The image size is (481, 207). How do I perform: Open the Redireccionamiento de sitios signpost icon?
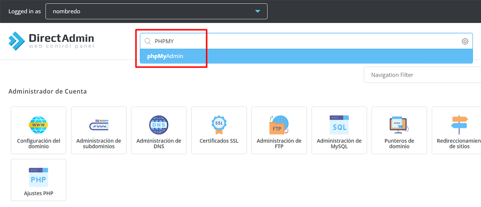pyautogui.click(x=459, y=125)
